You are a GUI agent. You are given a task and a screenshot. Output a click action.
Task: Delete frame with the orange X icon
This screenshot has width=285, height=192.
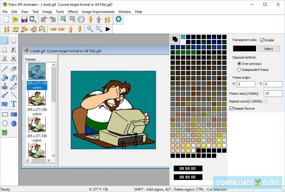(72, 19)
